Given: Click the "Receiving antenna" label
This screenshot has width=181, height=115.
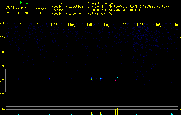Looking at the screenshot, I should click(x=66, y=14).
